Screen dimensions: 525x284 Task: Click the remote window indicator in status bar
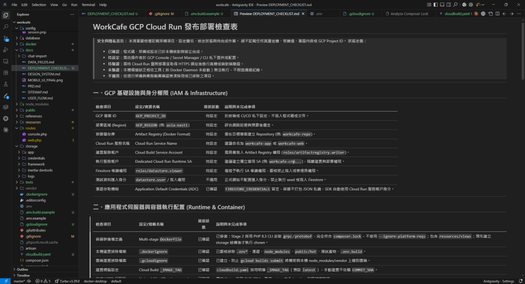(6, 281)
